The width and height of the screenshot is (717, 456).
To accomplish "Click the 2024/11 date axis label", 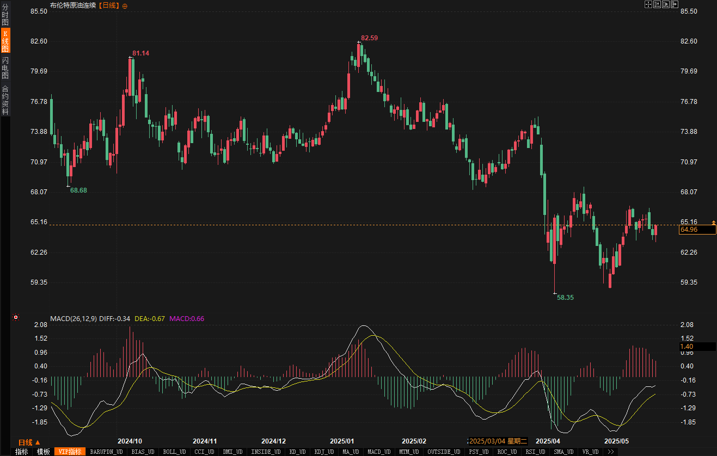I will [x=205, y=441].
